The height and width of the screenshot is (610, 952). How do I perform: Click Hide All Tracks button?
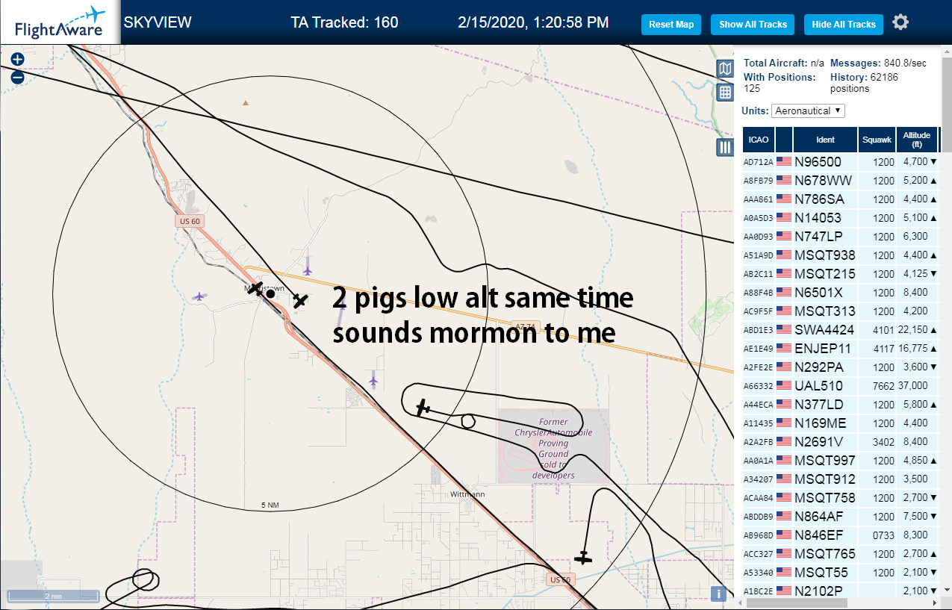click(x=844, y=25)
